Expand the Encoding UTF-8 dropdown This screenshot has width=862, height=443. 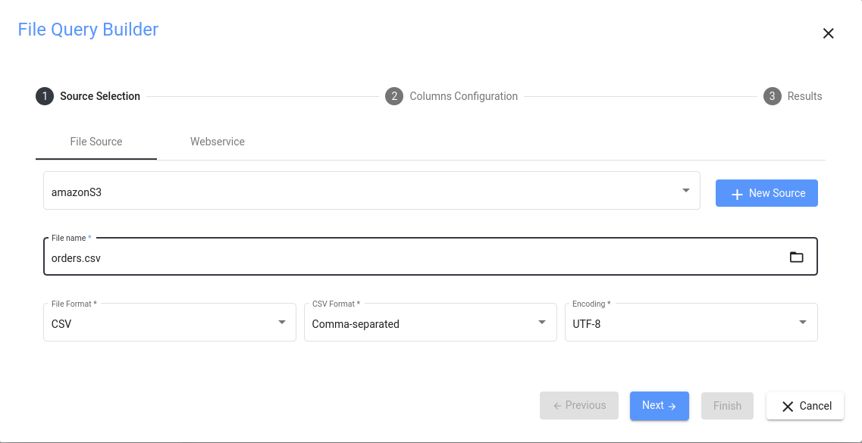803,323
